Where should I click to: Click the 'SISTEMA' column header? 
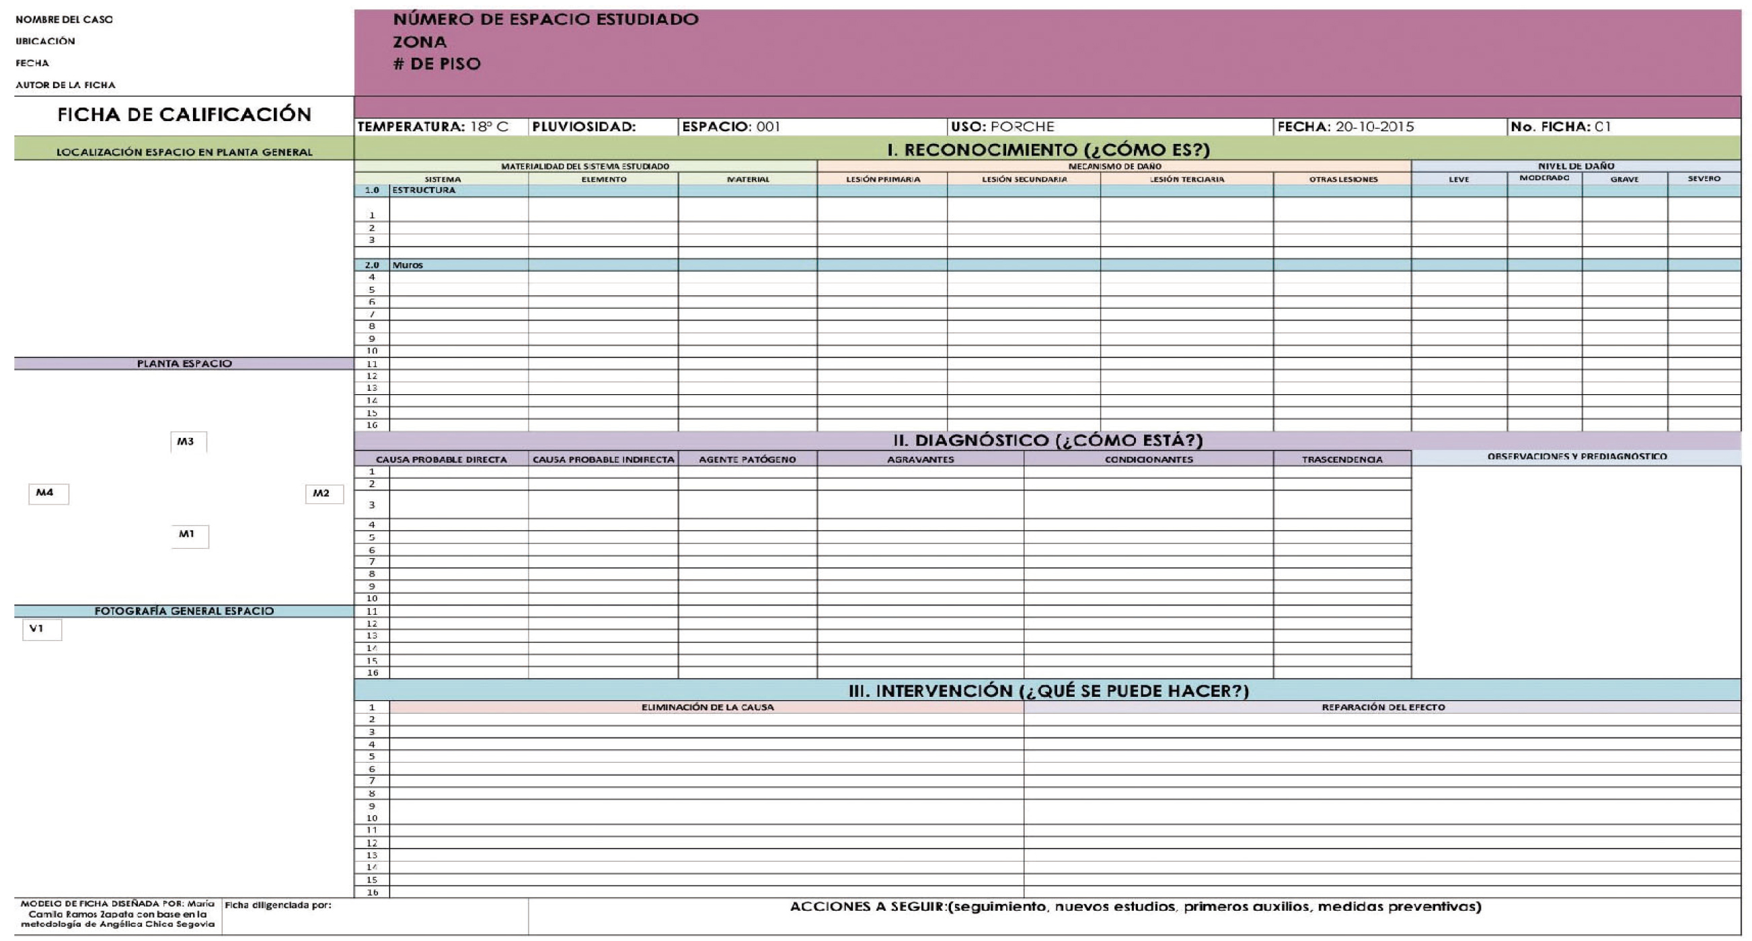pos(442,179)
